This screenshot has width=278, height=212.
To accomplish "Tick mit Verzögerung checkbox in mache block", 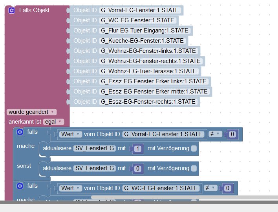I will tap(194, 148).
